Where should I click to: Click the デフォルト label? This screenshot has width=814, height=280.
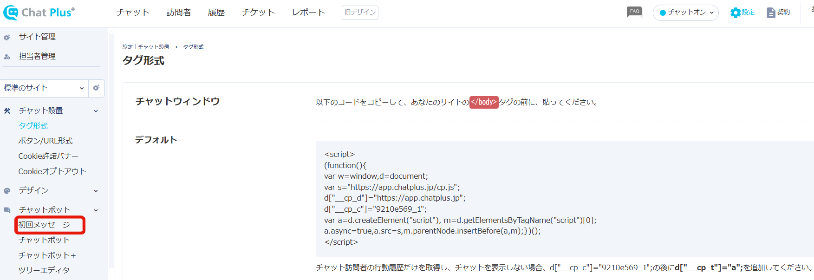tap(156, 140)
